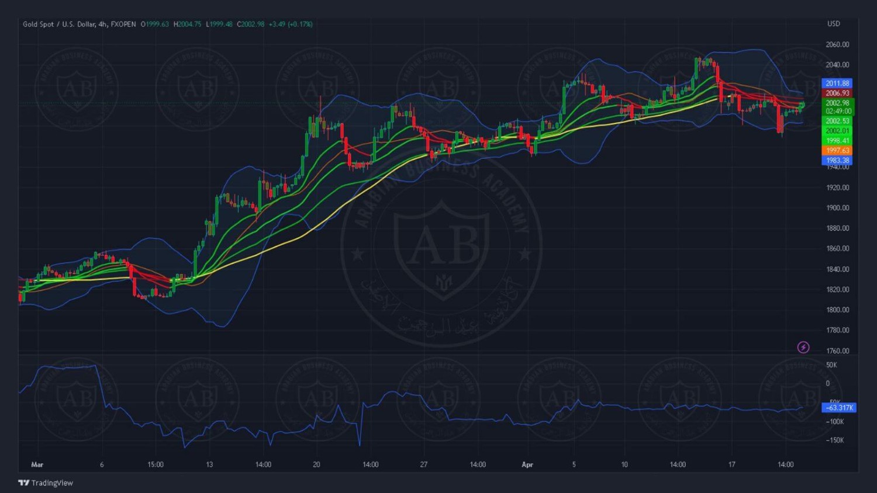877x493 pixels.
Task: Click the close value C2002.98 in the header
Action: tap(251, 24)
